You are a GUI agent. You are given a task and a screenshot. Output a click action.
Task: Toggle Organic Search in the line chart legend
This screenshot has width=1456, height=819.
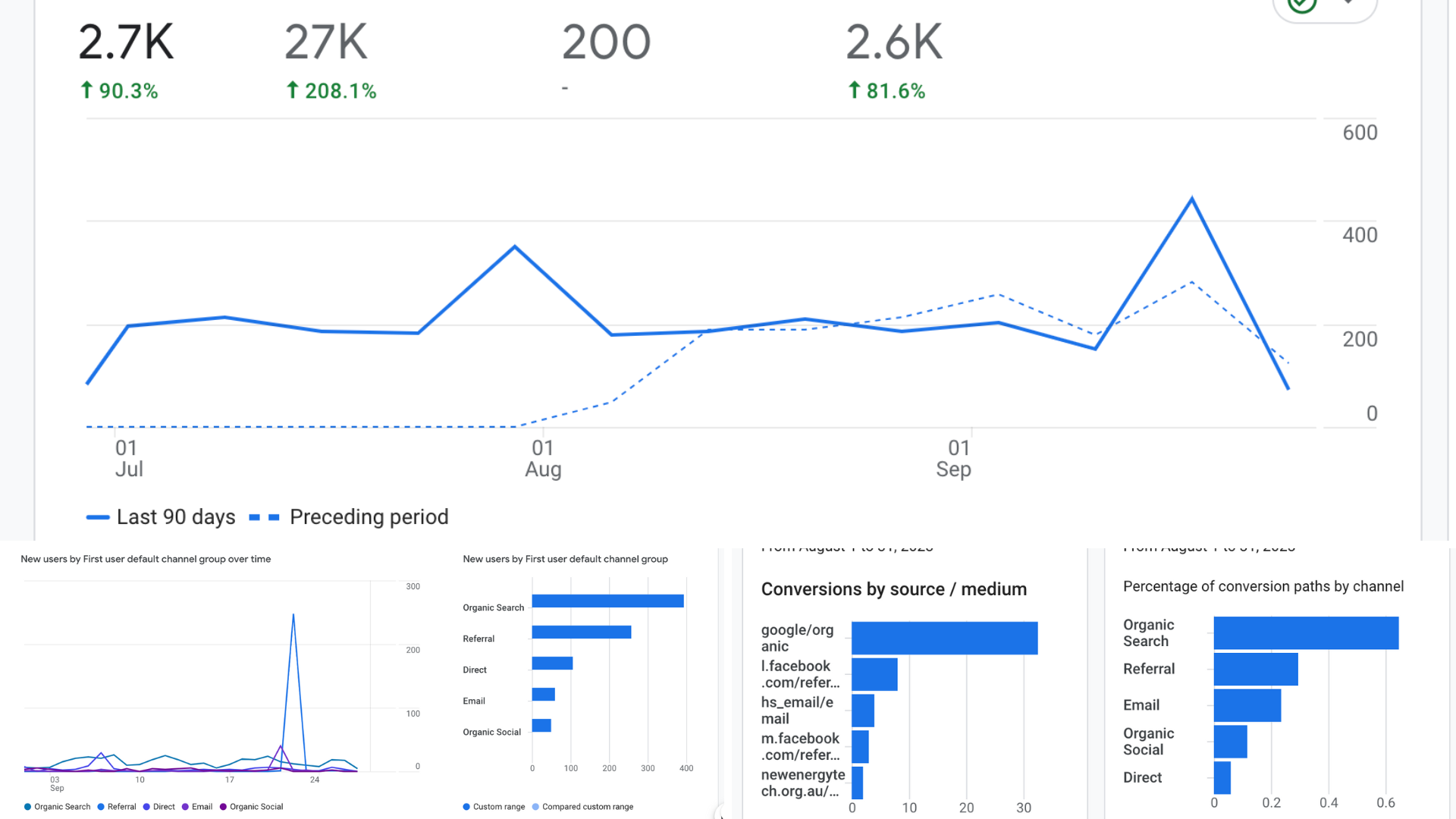click(58, 807)
